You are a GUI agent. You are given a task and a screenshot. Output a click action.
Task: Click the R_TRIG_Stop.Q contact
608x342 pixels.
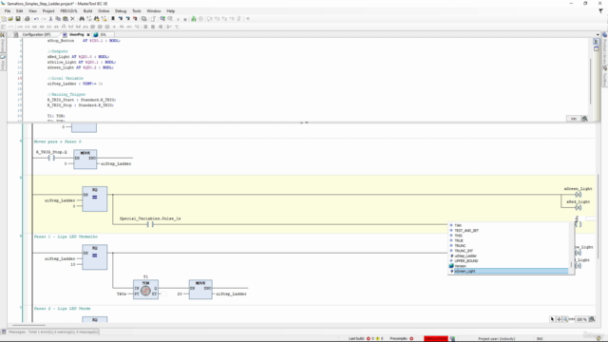tap(51, 158)
